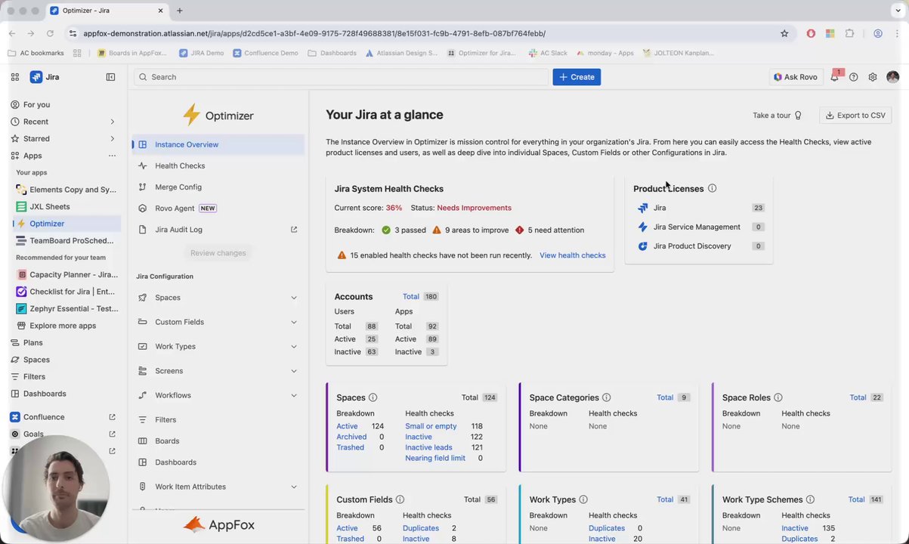
Task: Click the Create button
Action: [577, 77]
